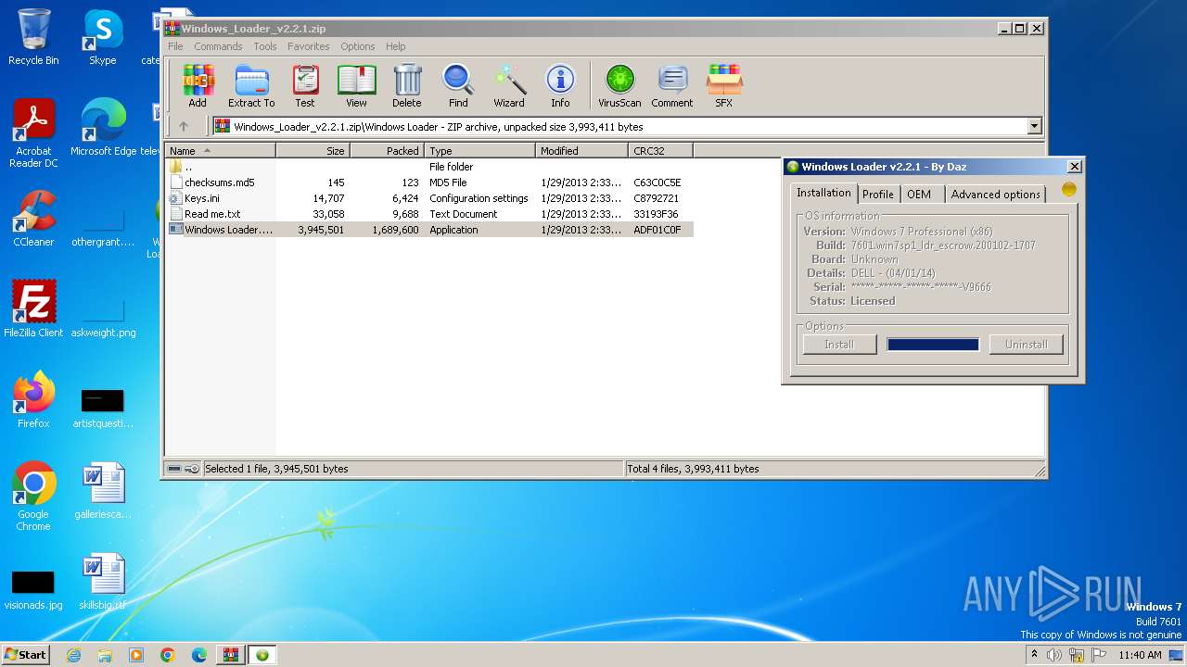1187x667 pixels.
Task: Click the yellow status indicator dot
Action: tap(1068, 189)
